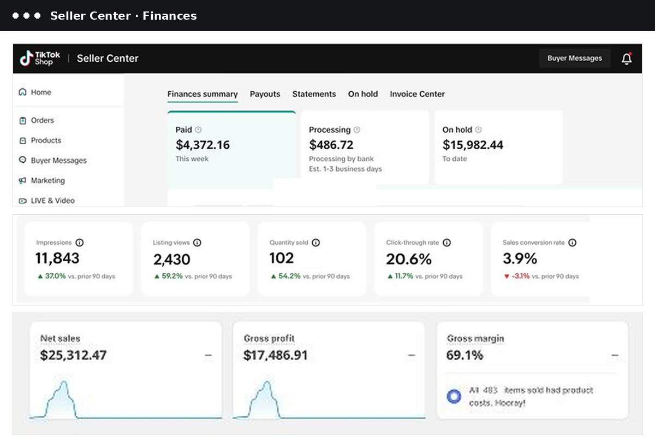Go to Home in sidebar
Viewport: 655px width, 447px height.
tap(41, 92)
